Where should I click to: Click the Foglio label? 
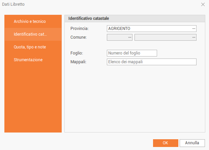tap(77, 53)
